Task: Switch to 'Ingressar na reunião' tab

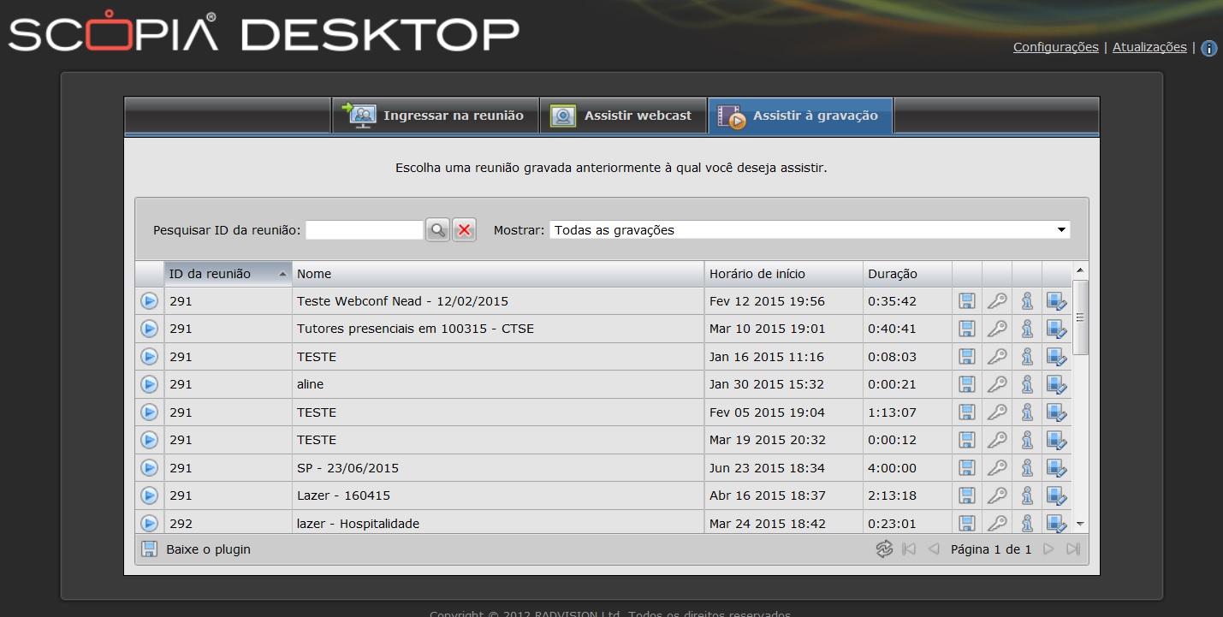Action: (435, 116)
